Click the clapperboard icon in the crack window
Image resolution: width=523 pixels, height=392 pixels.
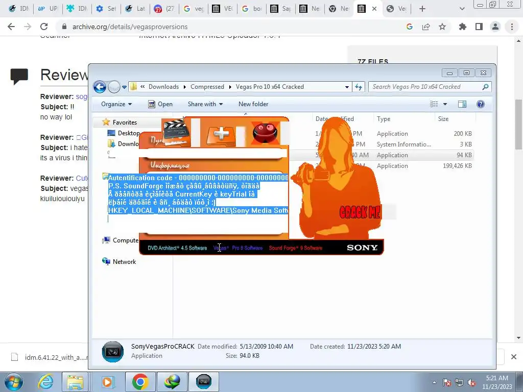click(176, 133)
